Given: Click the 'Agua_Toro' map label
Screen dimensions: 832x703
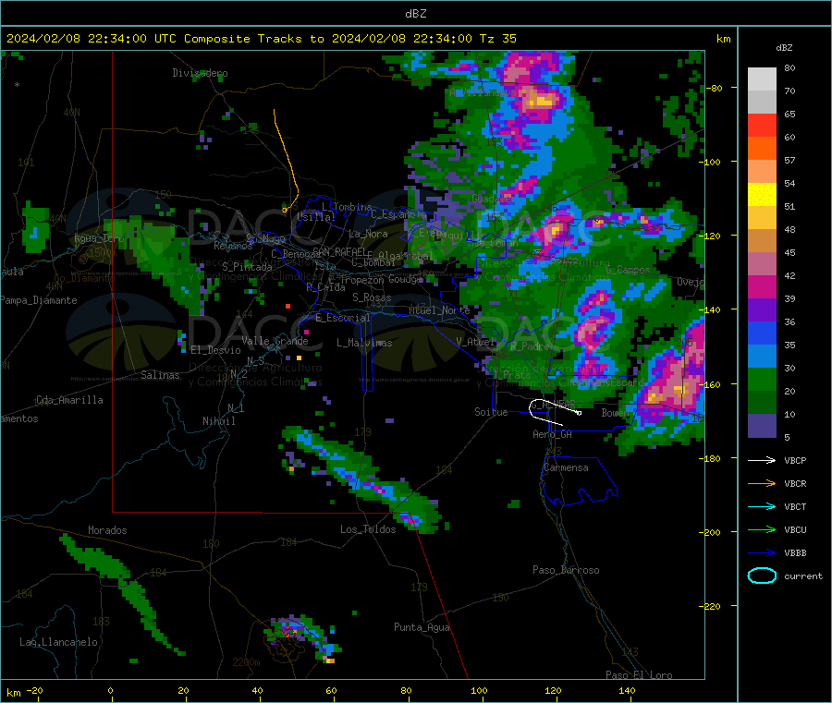Looking at the screenshot, I should [x=99, y=238].
